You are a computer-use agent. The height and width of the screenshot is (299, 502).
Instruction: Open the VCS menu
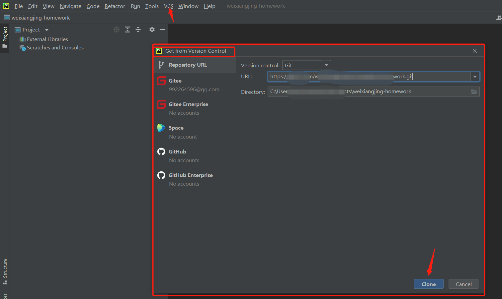click(x=169, y=6)
